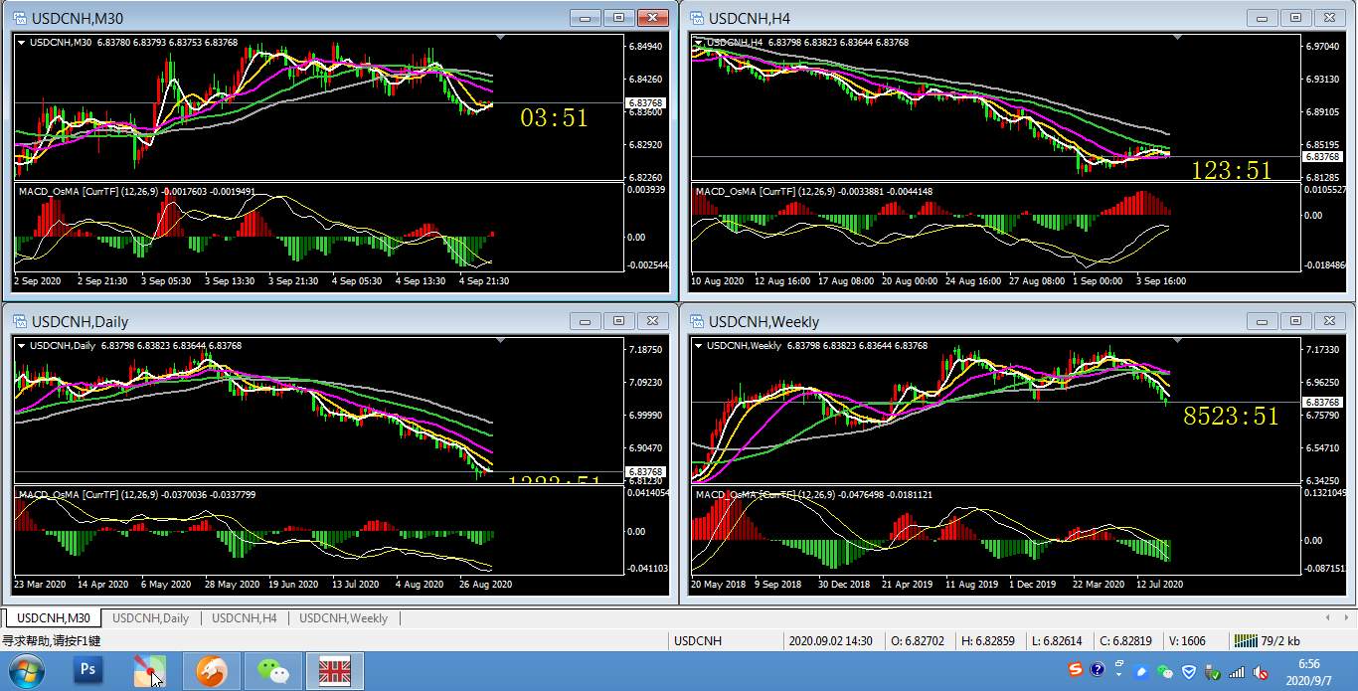Open the network signal tray icon

1236,672
